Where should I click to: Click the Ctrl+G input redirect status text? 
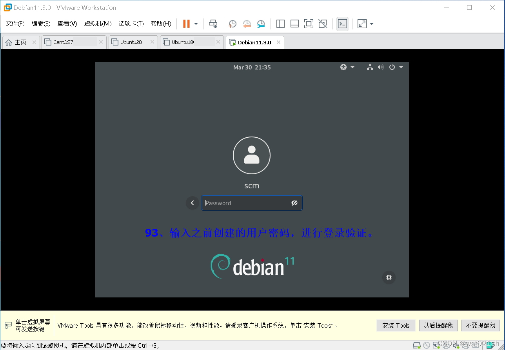(x=80, y=346)
